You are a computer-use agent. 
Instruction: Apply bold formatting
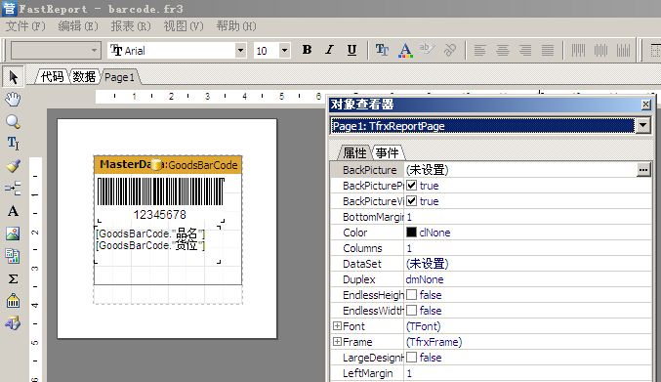pyautogui.click(x=307, y=50)
